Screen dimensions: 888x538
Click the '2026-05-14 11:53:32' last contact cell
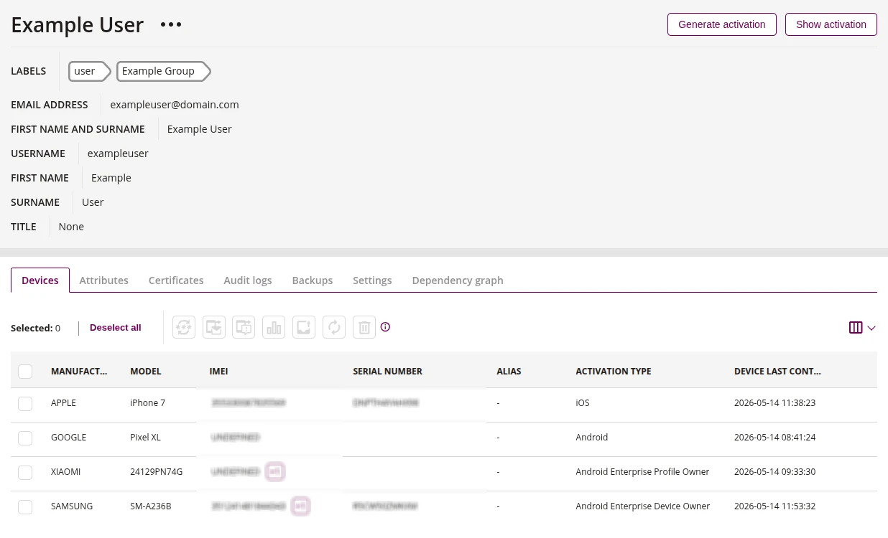(x=774, y=506)
